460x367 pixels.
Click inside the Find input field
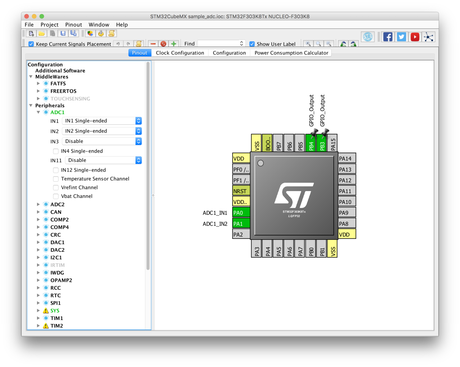click(218, 43)
